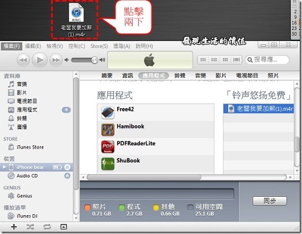Switch to the 照片 tab
Screen dimensions: 302x234
(x=273, y=75)
